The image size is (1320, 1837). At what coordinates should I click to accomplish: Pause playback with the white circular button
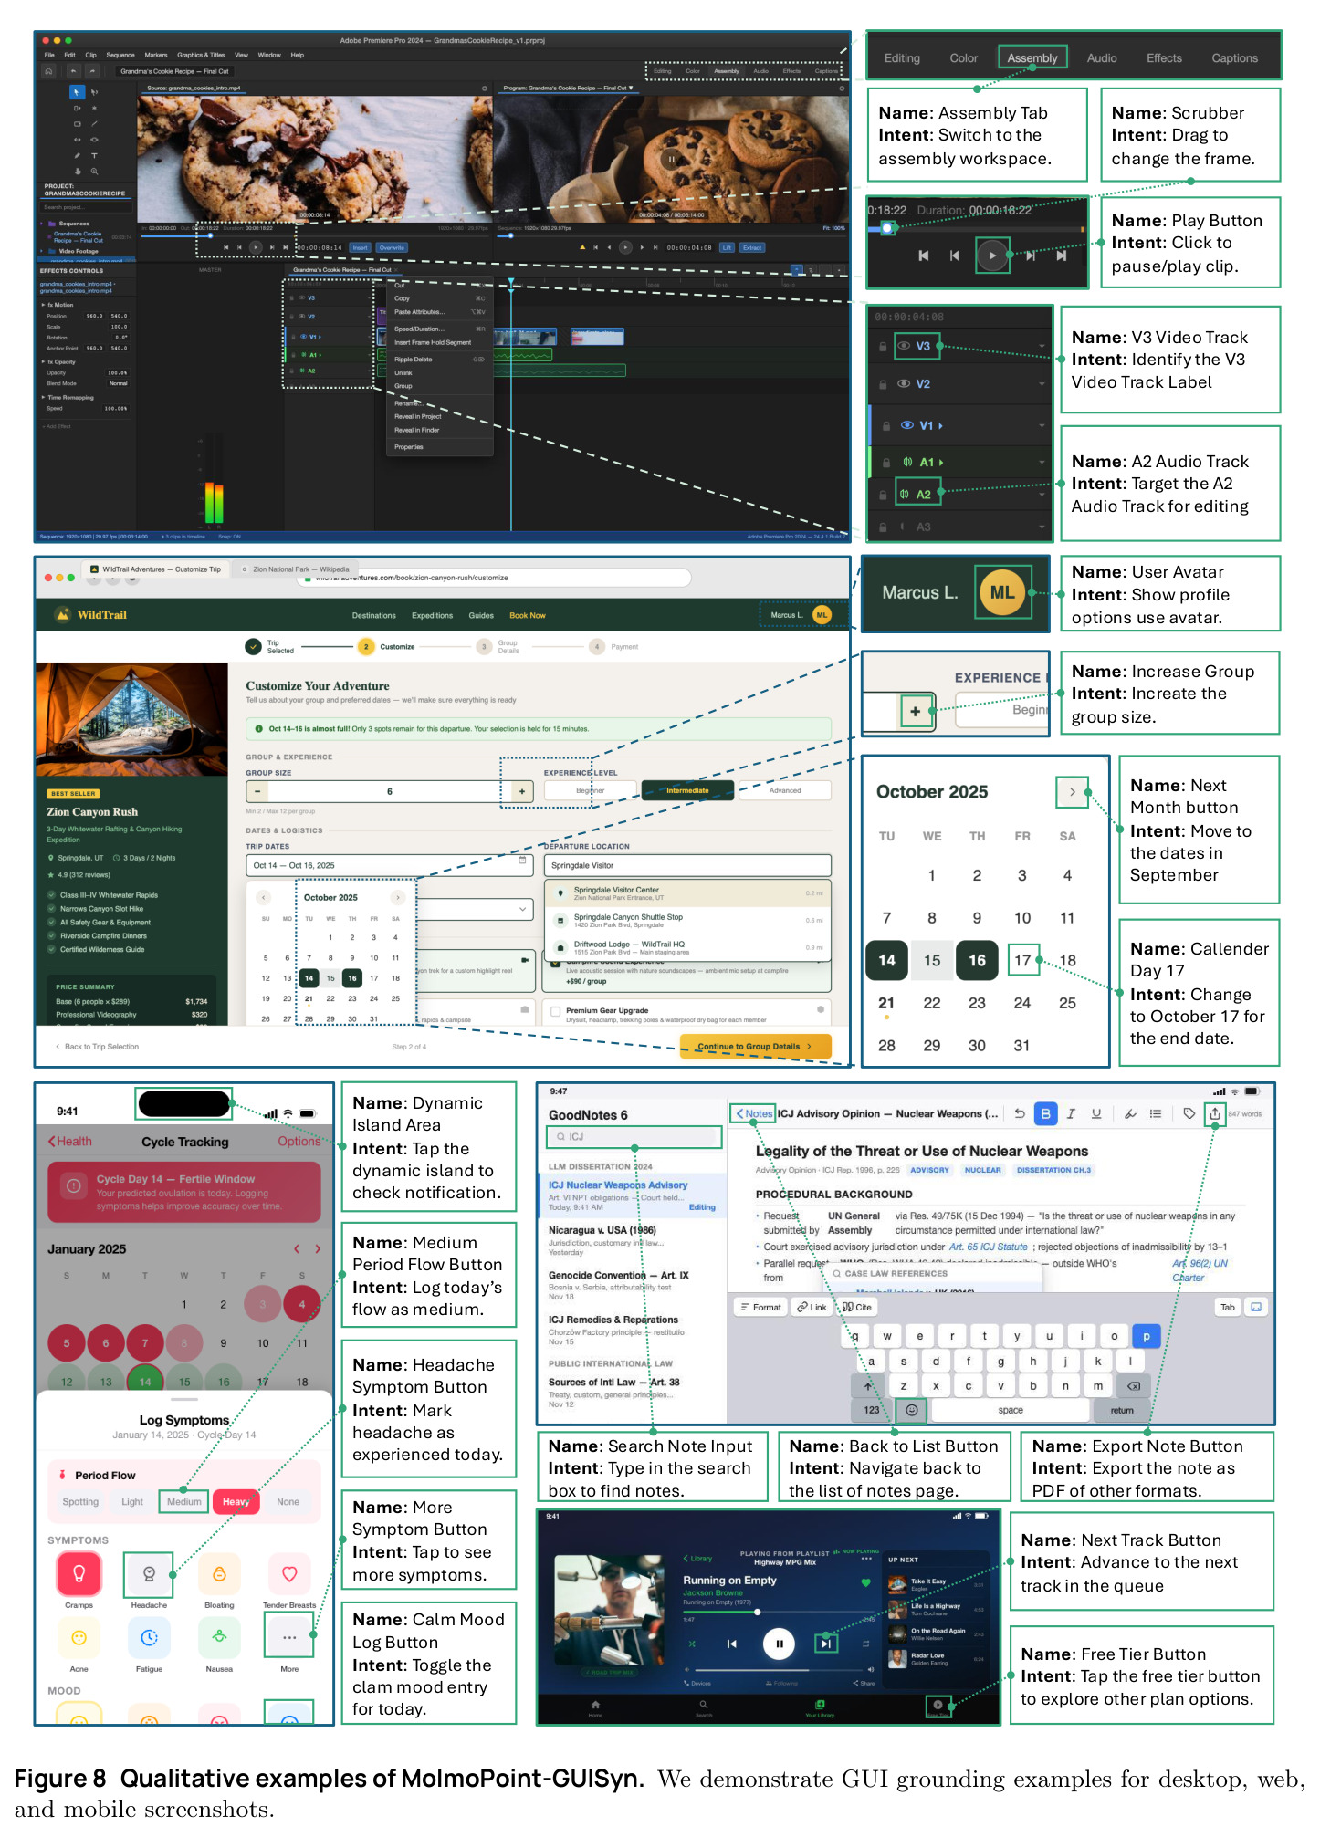tap(779, 1644)
